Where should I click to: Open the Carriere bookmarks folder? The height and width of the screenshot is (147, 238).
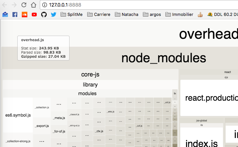pos(99,15)
